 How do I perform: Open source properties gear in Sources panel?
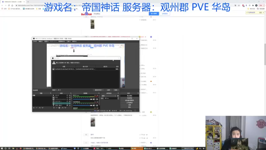[x=59, y=108]
